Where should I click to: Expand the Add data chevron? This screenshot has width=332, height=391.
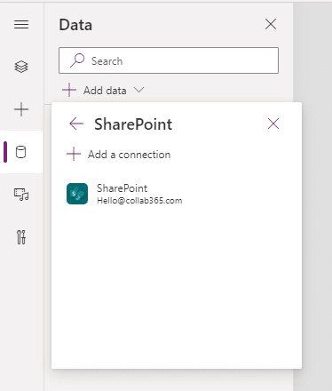coord(138,90)
